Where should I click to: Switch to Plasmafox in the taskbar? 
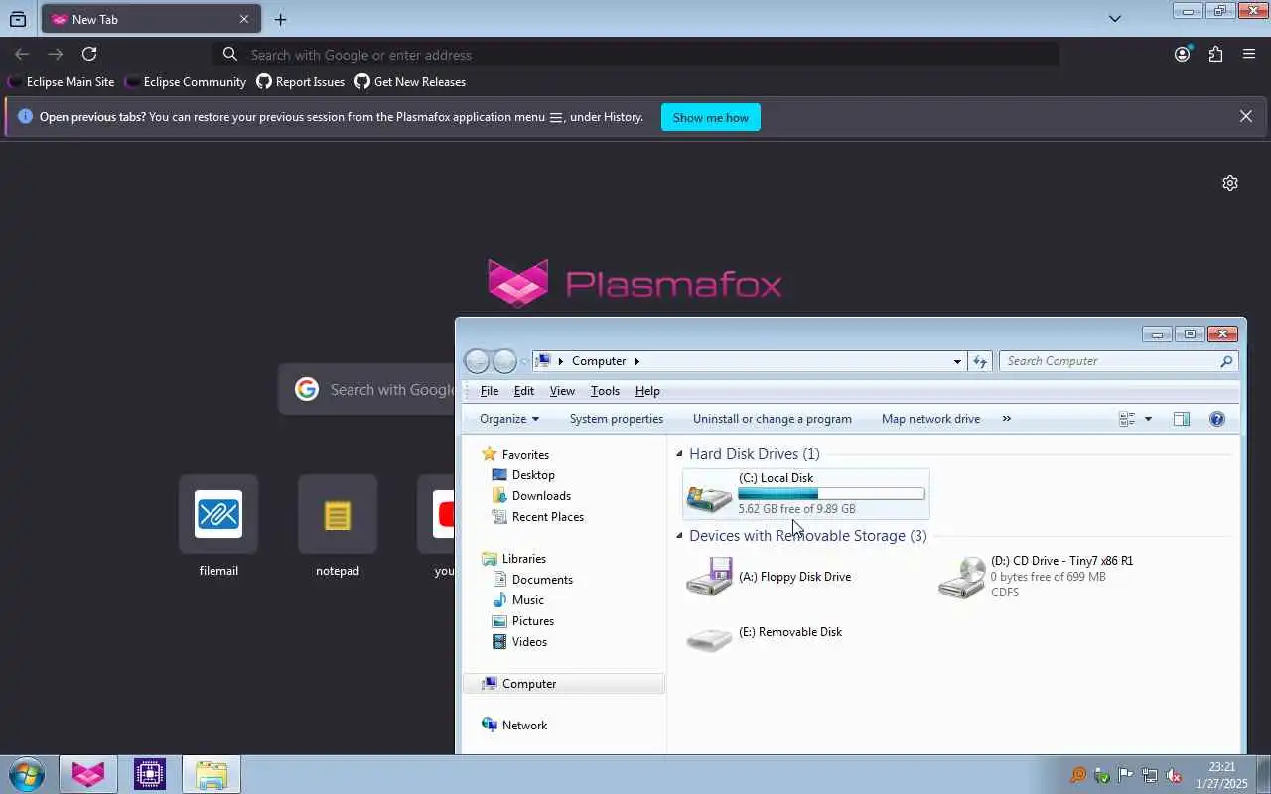(x=88, y=774)
